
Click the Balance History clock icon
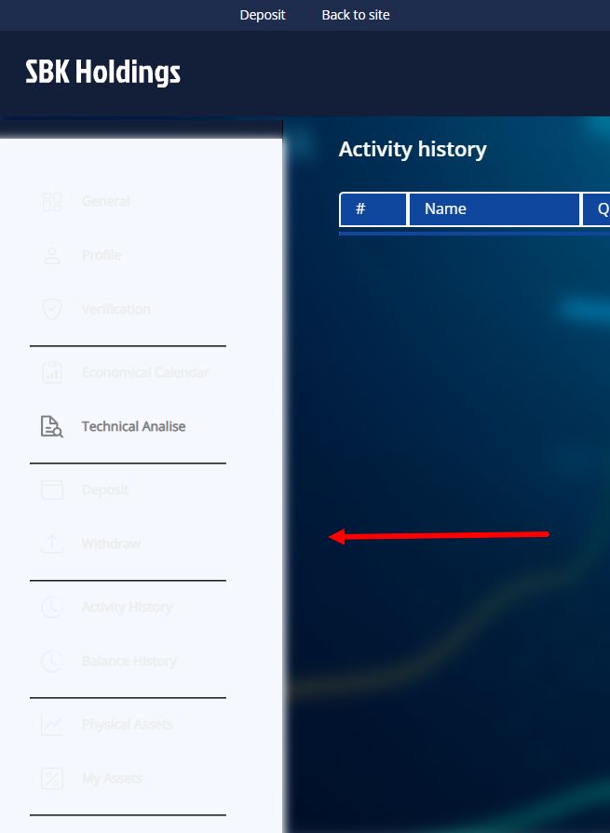[x=52, y=661]
